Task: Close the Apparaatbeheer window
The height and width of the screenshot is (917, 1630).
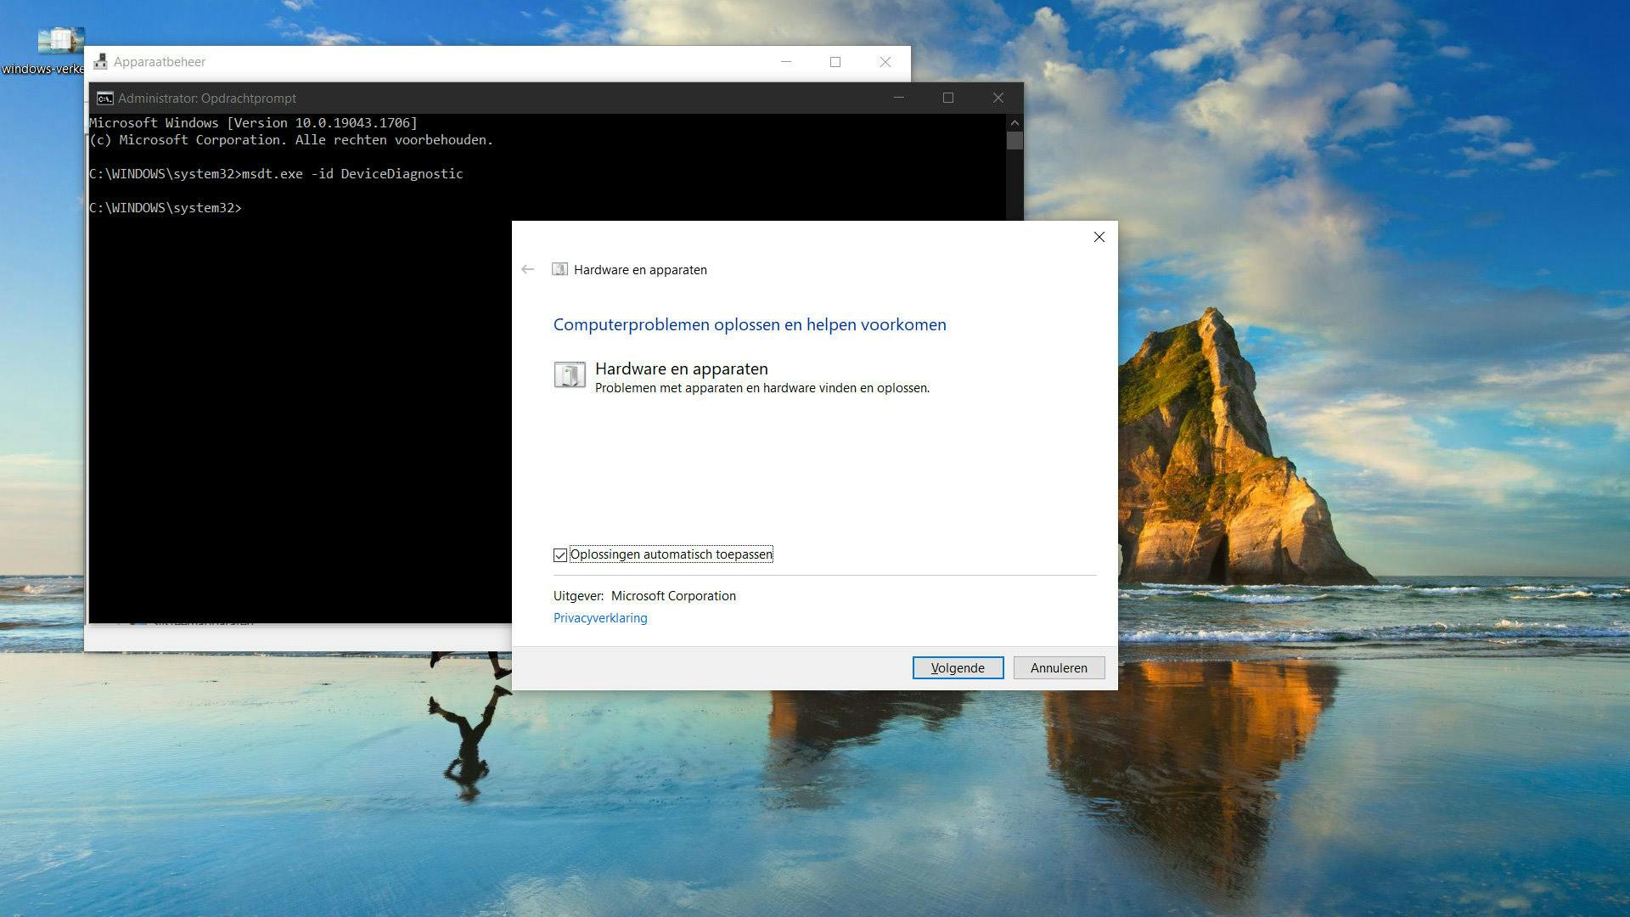Action: point(885,62)
